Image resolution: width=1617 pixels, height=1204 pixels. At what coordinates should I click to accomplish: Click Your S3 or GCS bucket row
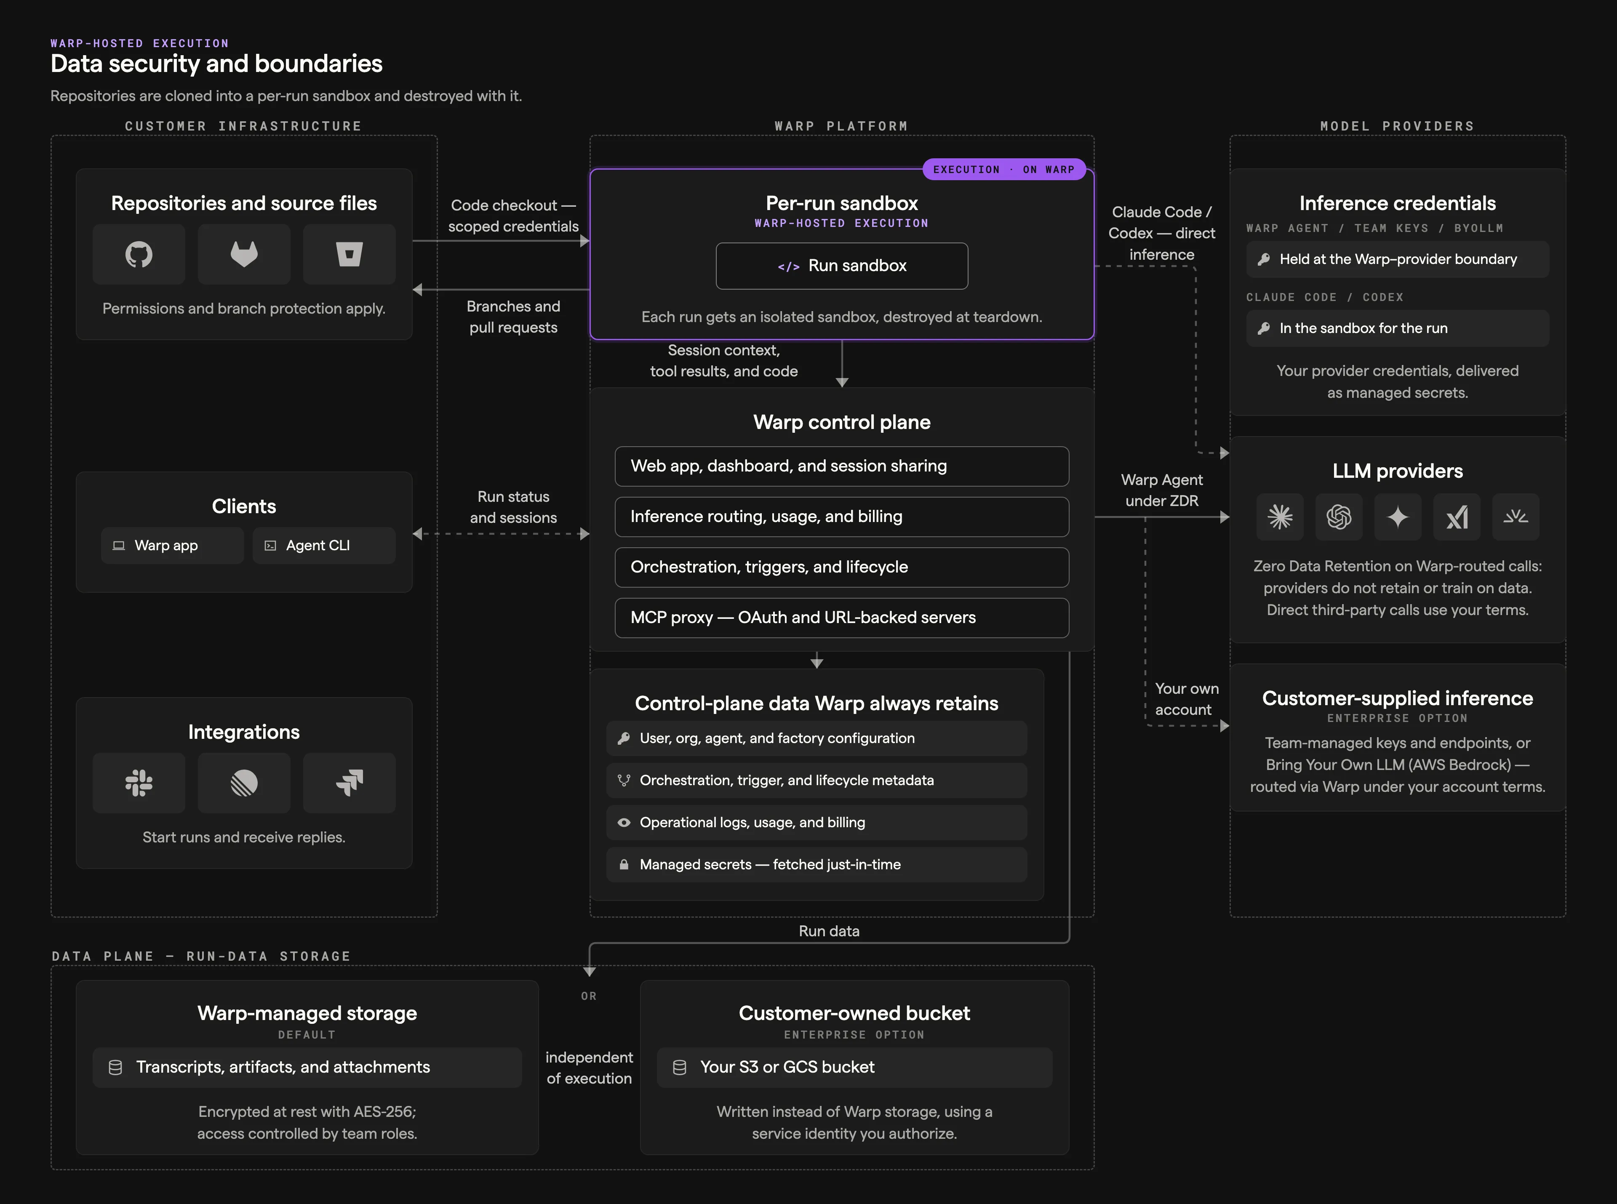pyautogui.click(x=854, y=1068)
